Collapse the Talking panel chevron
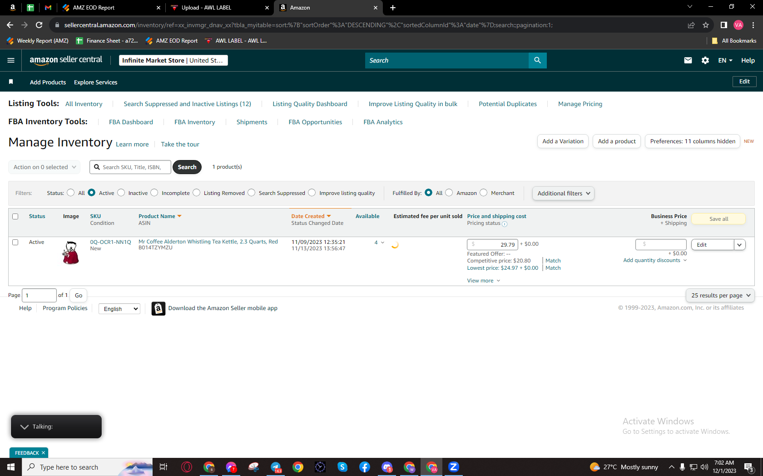The width and height of the screenshot is (763, 476). 25,427
